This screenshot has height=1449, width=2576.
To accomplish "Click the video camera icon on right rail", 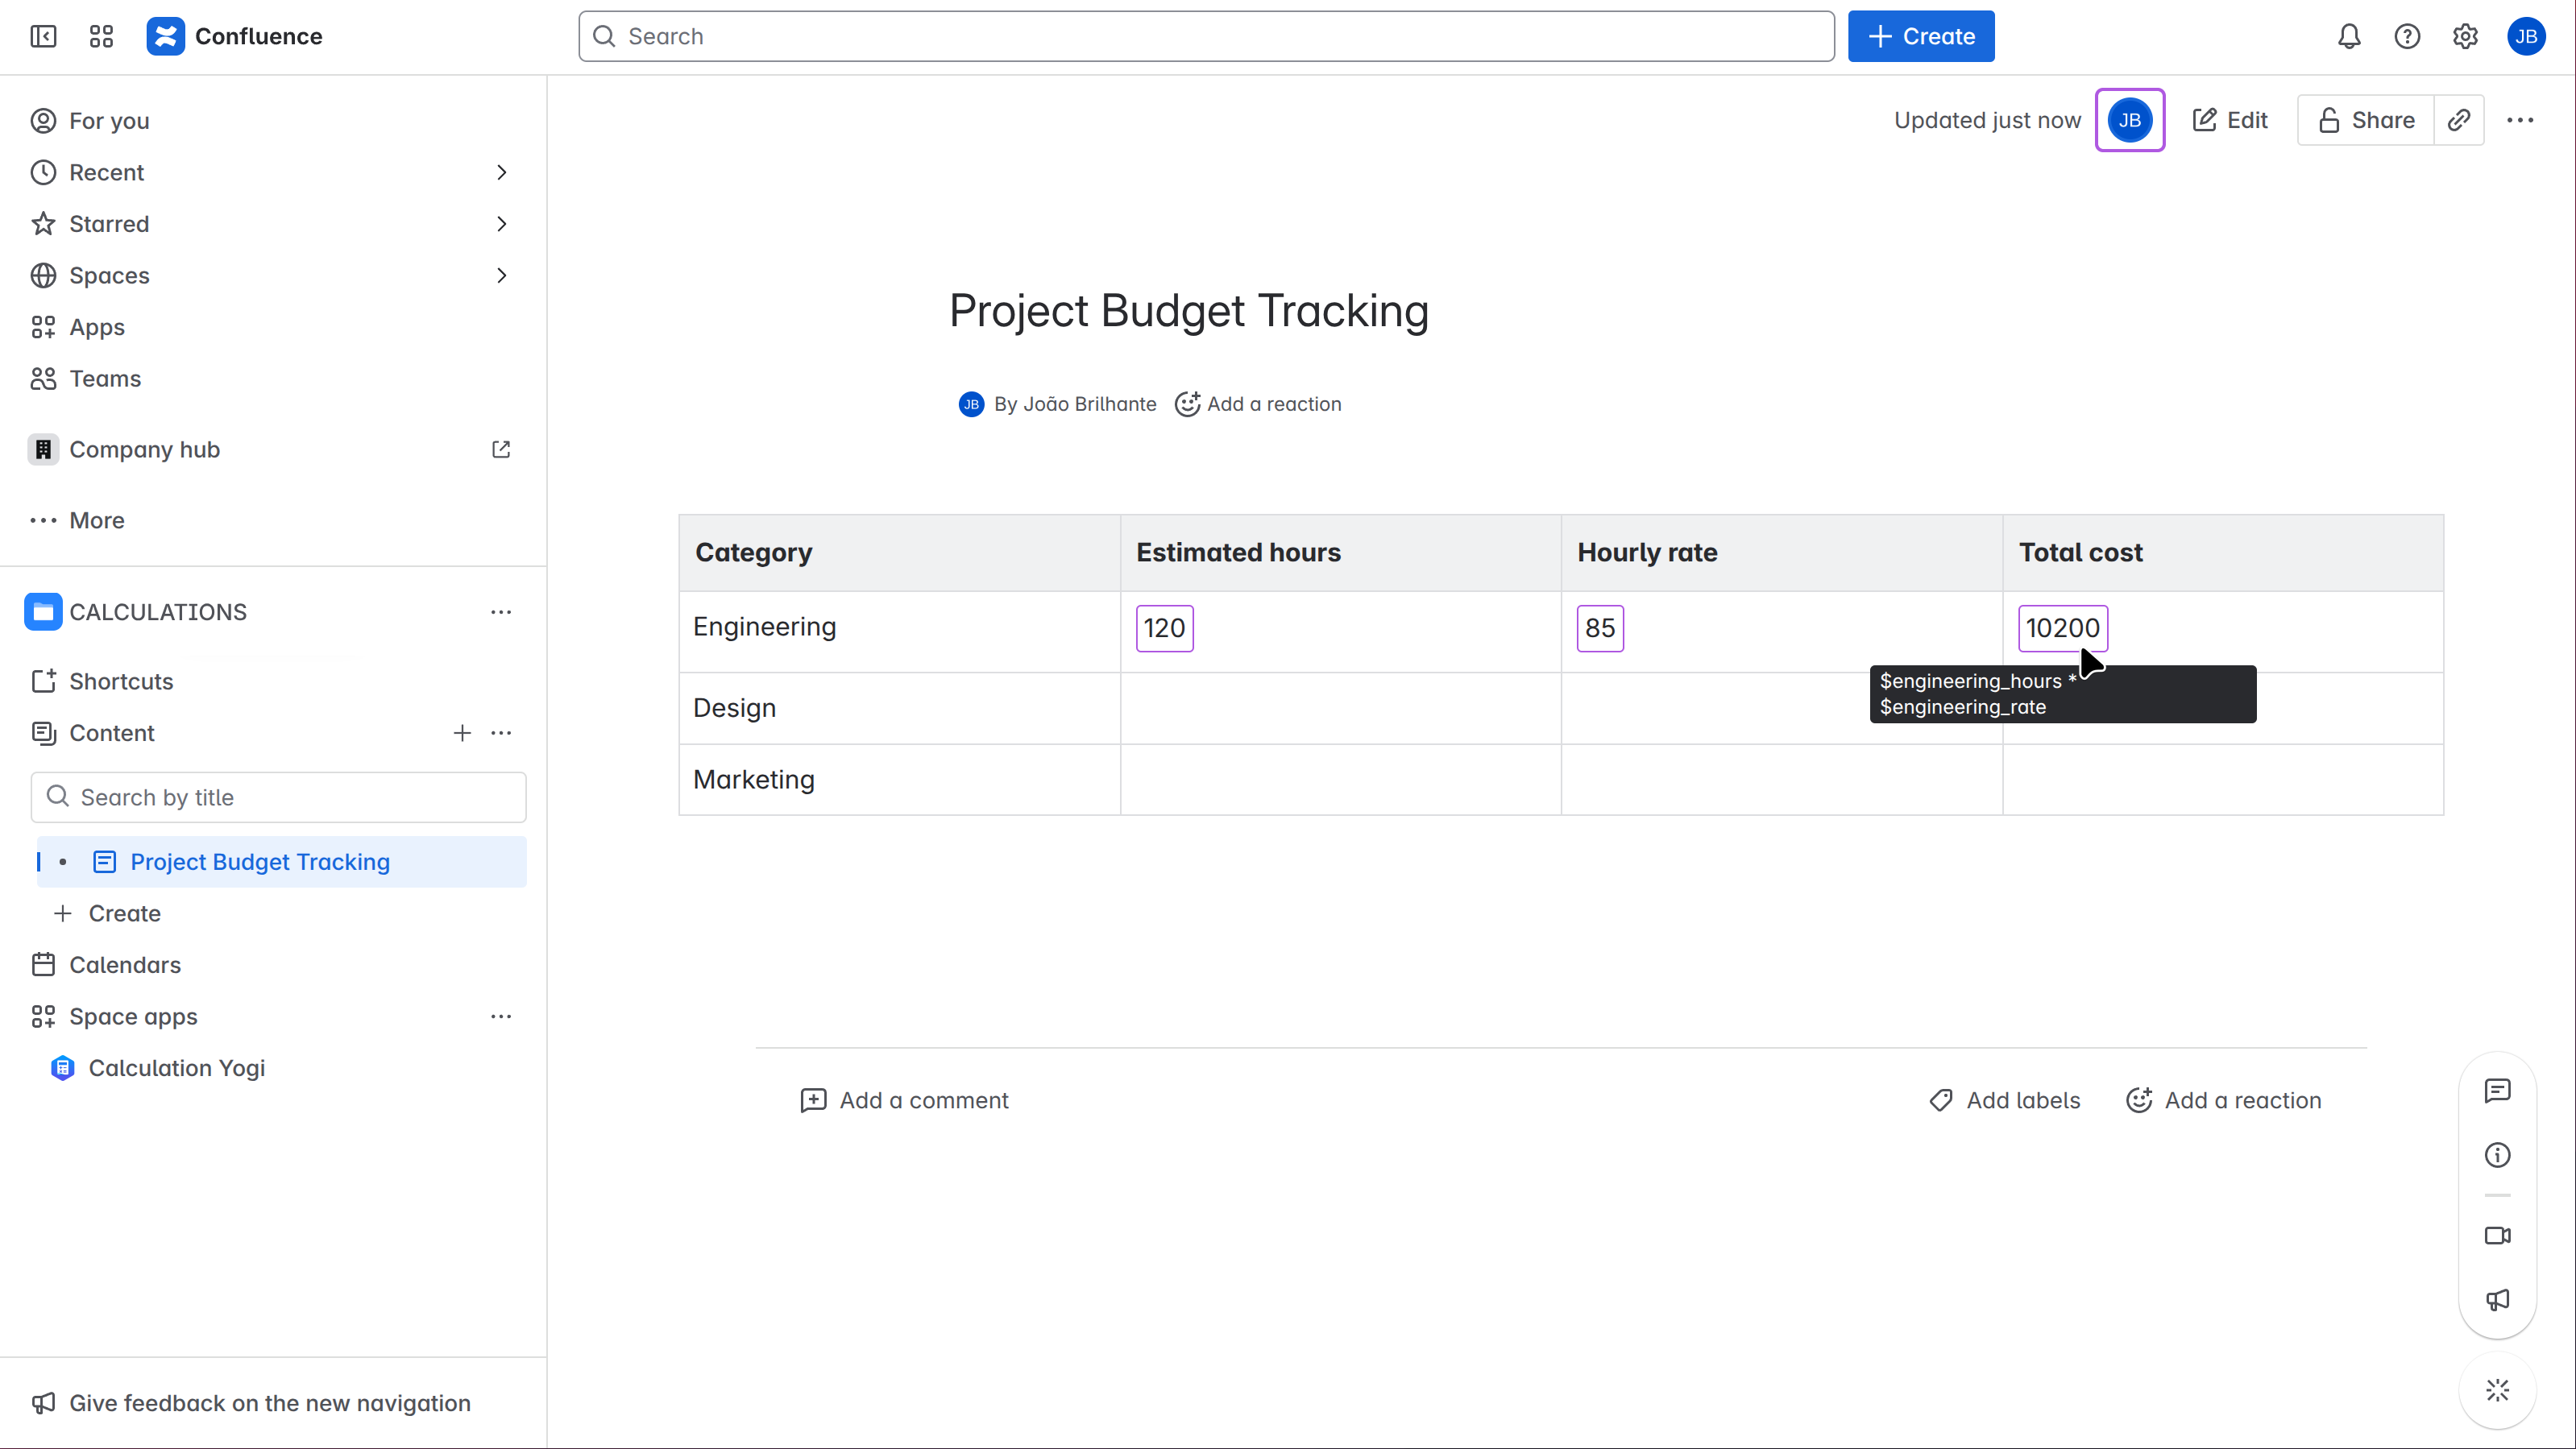I will (2497, 1235).
